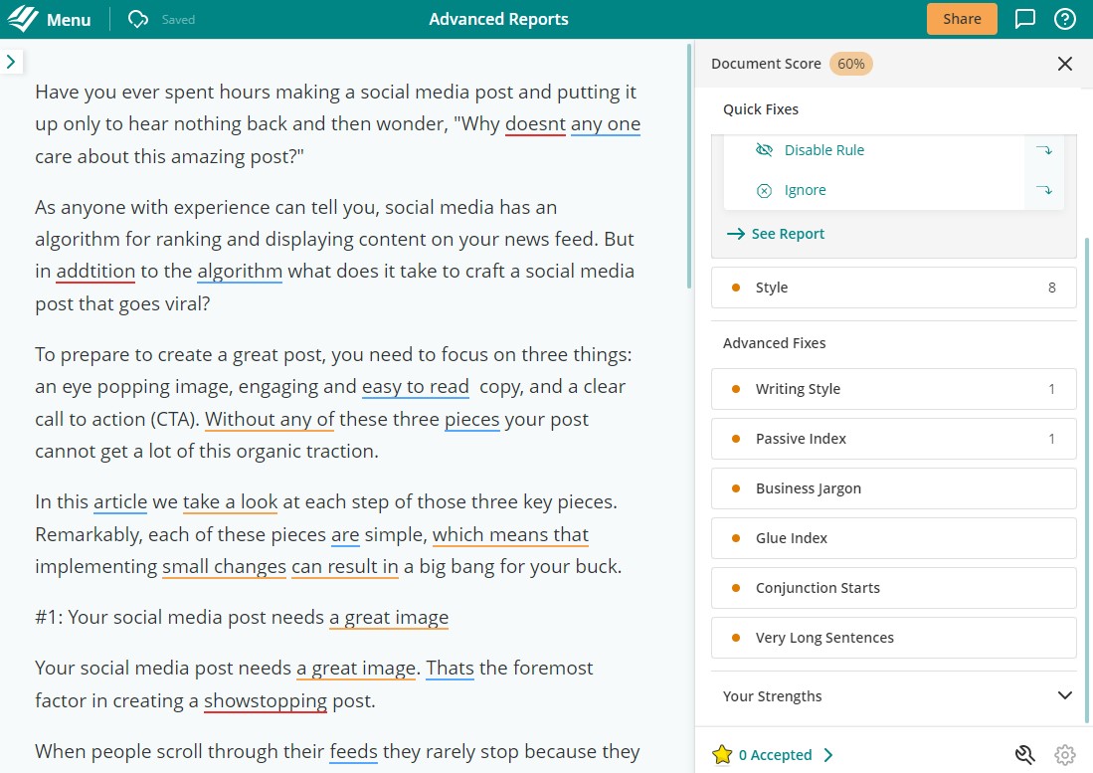Click the underlined word 'showstopping'
This screenshot has height=773, width=1093.
click(x=265, y=701)
